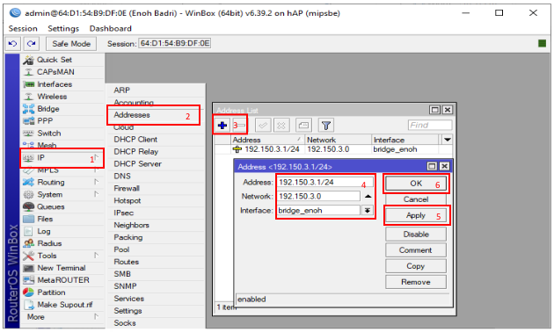Expand the More sidebar menu

62,317
